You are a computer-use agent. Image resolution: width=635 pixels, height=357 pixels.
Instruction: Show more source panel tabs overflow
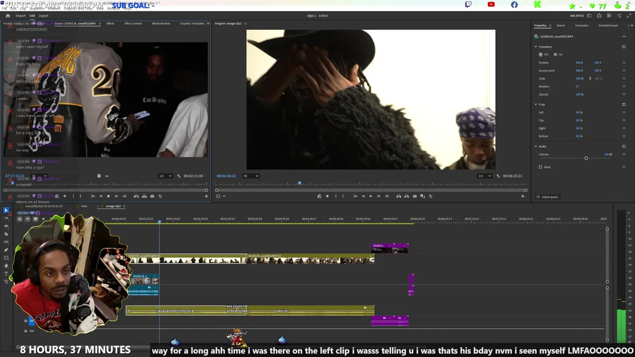tap(208, 23)
